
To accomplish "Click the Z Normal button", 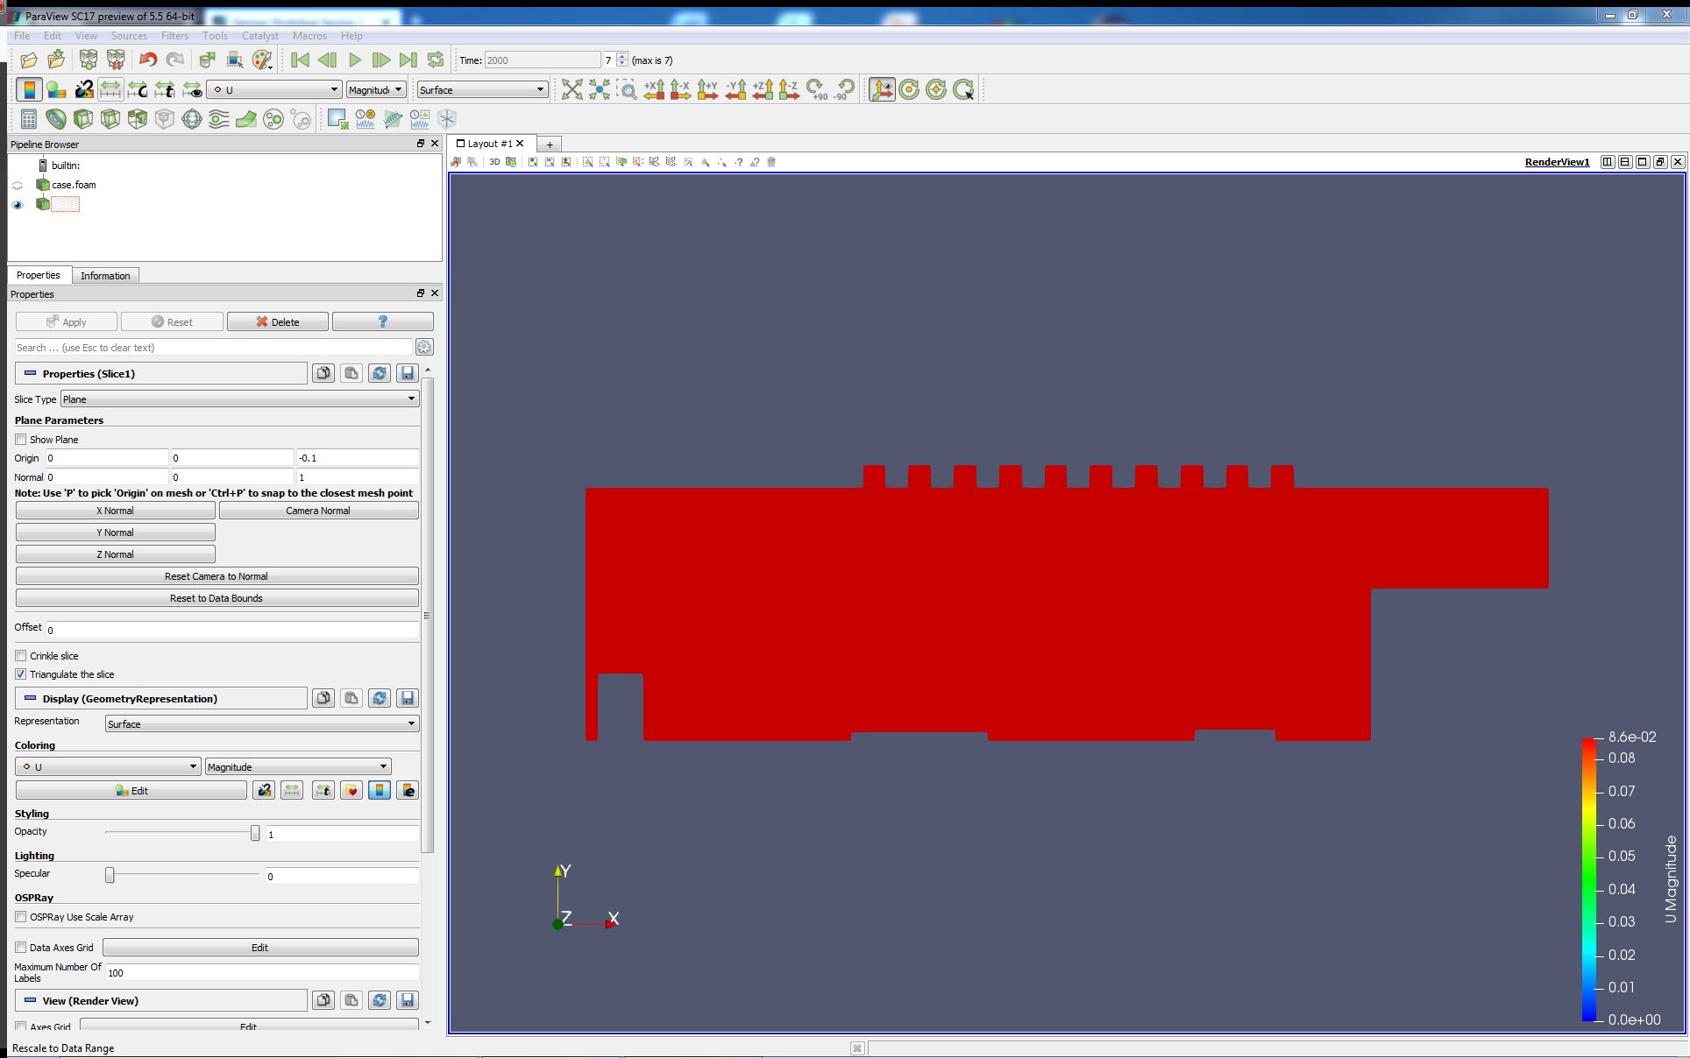I will pyautogui.click(x=115, y=554).
